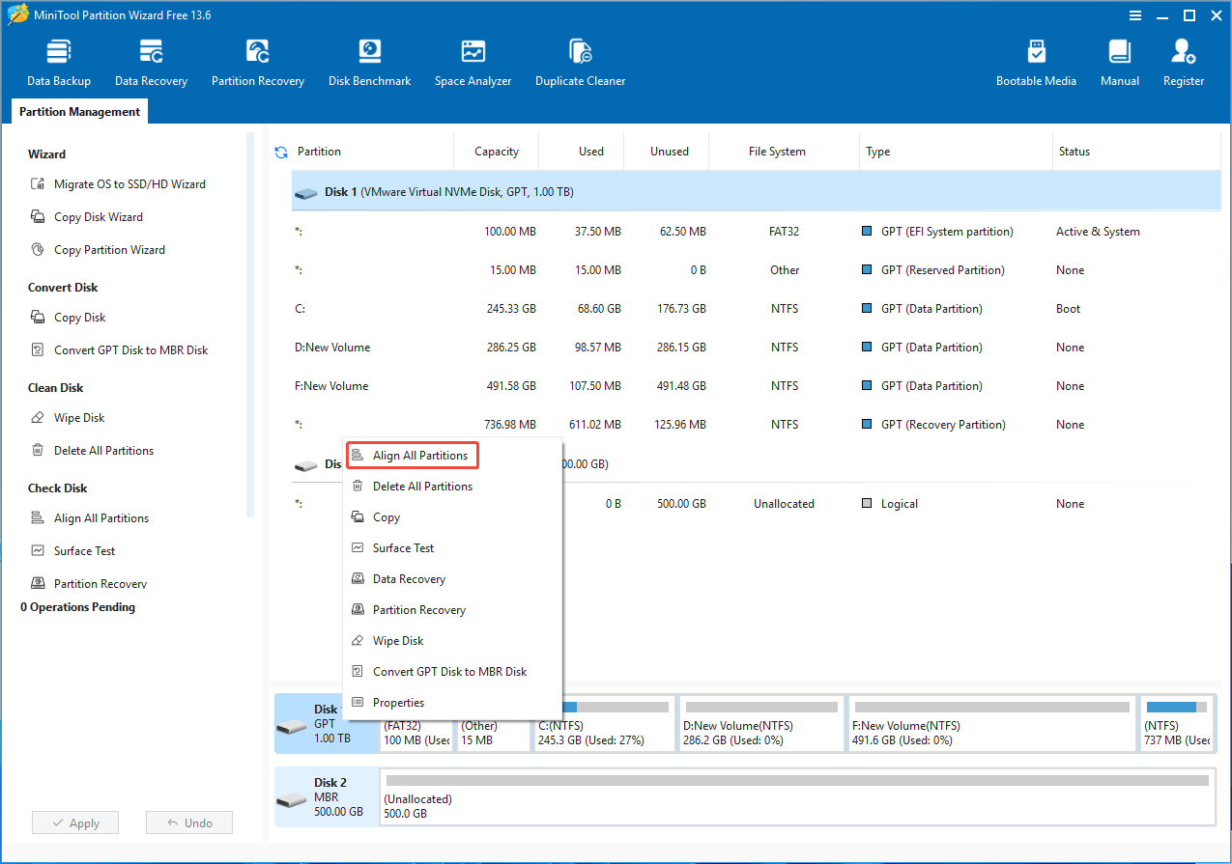Click the Undo button
This screenshot has height=864, width=1232.
point(189,823)
